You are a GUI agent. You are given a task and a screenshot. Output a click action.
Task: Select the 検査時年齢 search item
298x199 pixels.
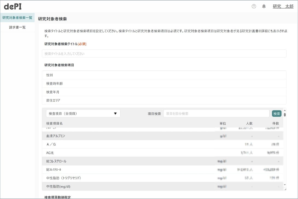[x=164, y=83]
